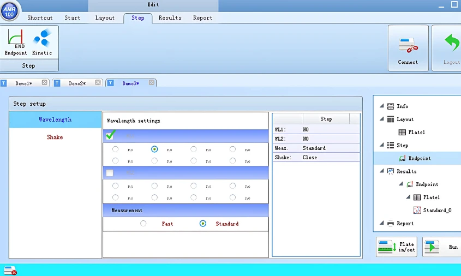Open the Layout ribbon tab
Image resolution: width=461 pixels, height=276 pixels.
point(105,17)
